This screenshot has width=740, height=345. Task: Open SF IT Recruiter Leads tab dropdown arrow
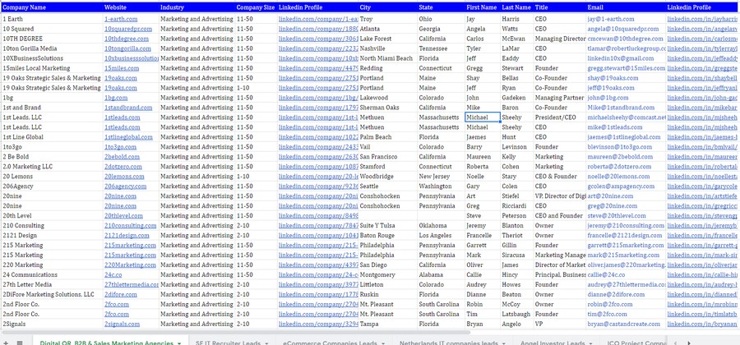click(x=266, y=343)
